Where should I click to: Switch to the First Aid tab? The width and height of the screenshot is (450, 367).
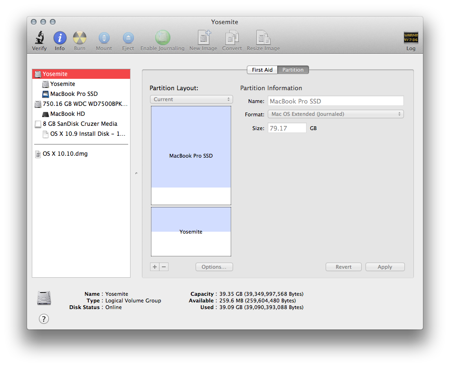pos(262,70)
